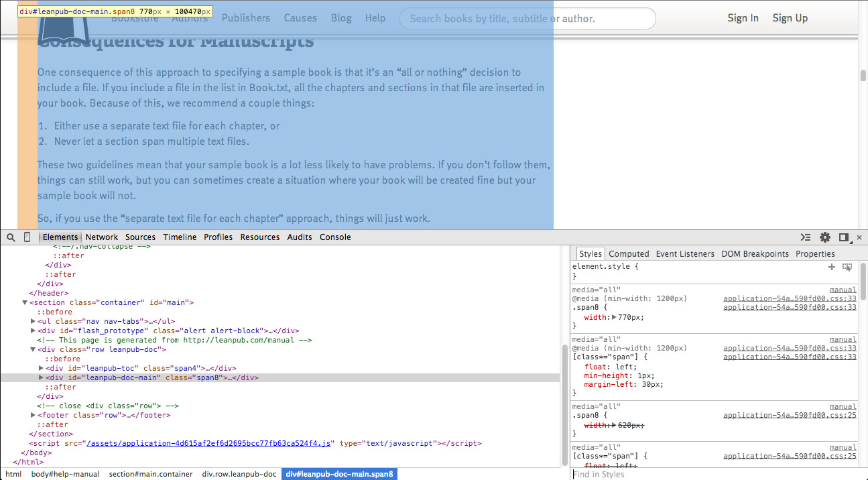Change DevTools dock position icon
The width and height of the screenshot is (868, 480).
843,237
